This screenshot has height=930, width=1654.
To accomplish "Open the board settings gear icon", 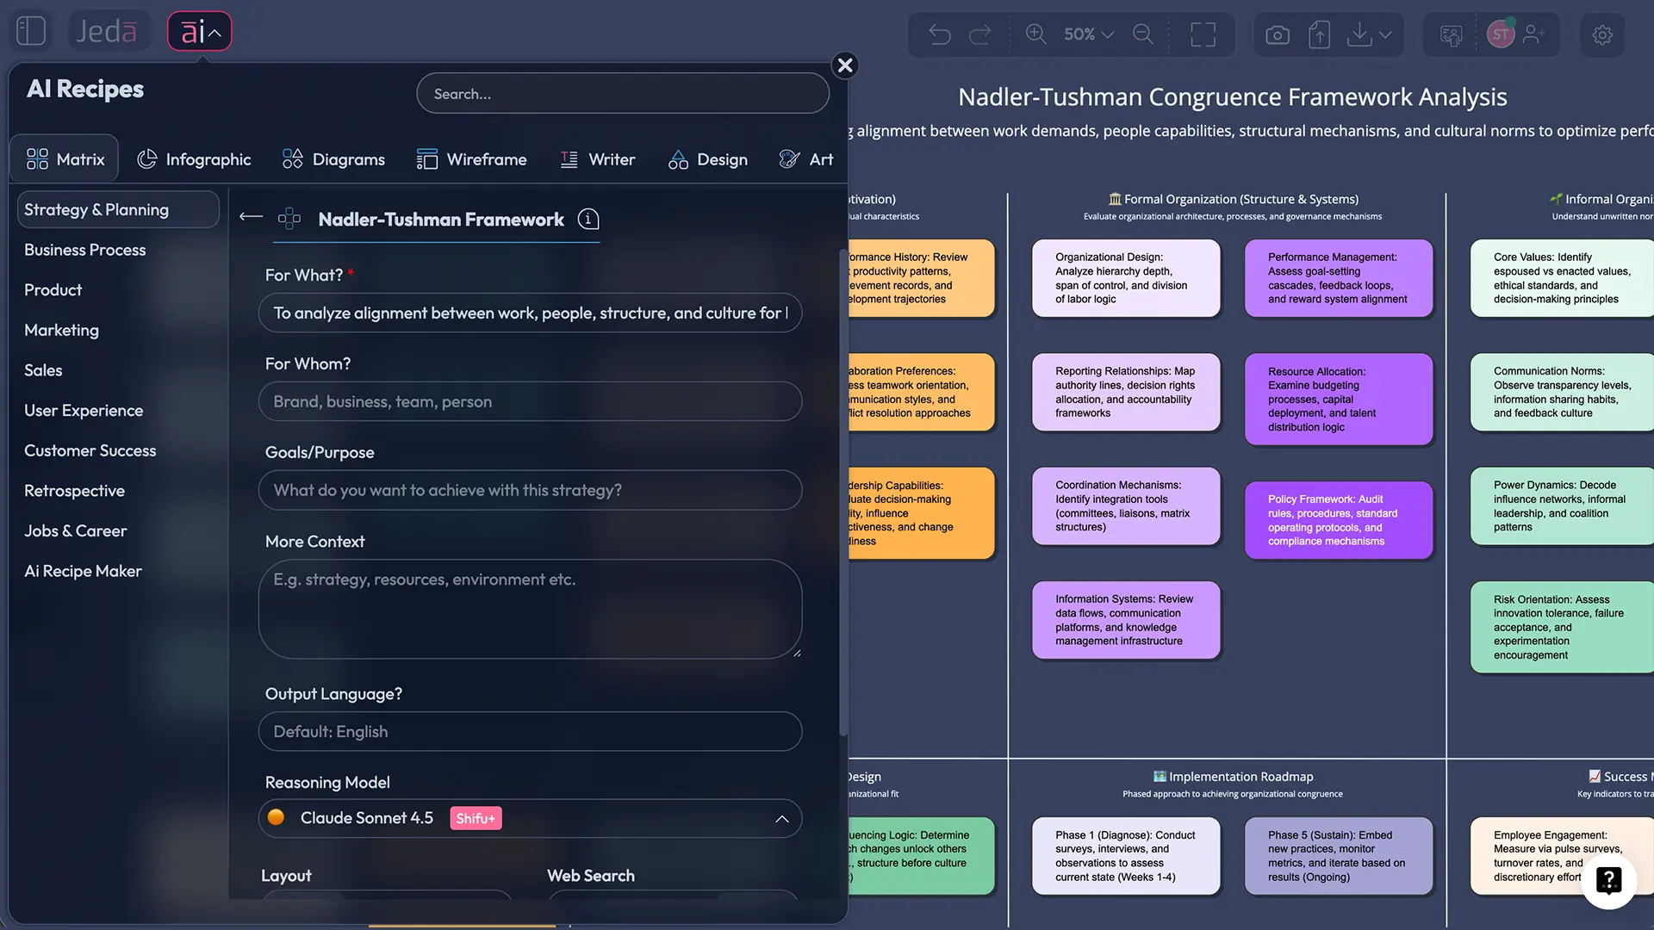I will pyautogui.click(x=1603, y=34).
